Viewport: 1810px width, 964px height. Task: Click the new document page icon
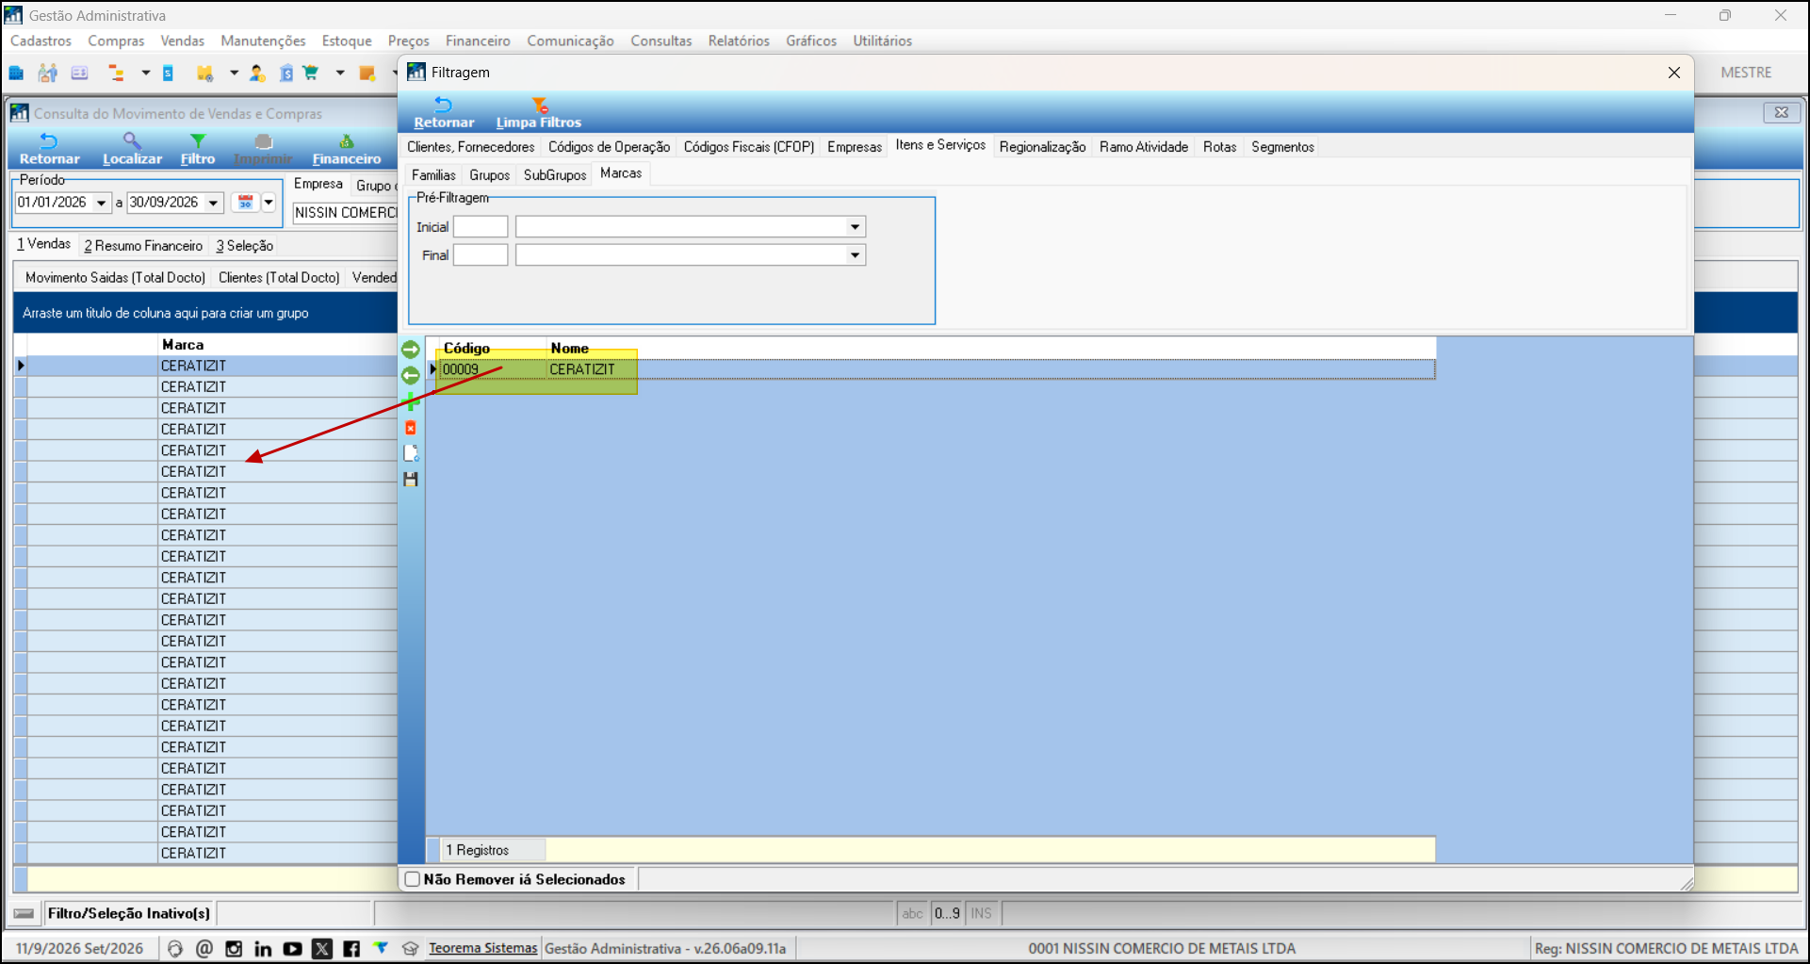[x=411, y=453]
